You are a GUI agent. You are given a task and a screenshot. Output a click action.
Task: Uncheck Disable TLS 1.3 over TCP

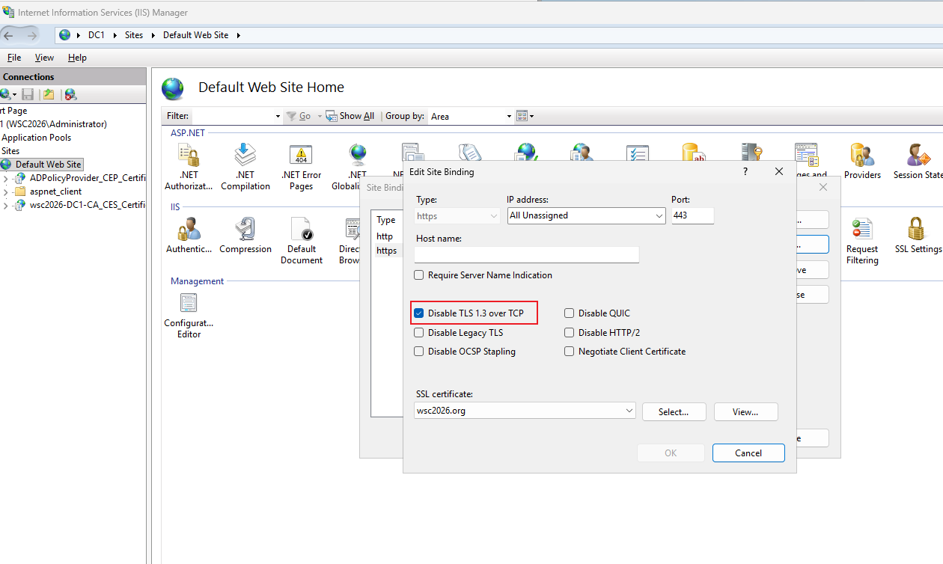[419, 313]
